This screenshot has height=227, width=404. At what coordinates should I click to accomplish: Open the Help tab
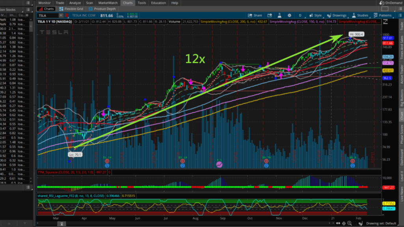(x=175, y=3)
